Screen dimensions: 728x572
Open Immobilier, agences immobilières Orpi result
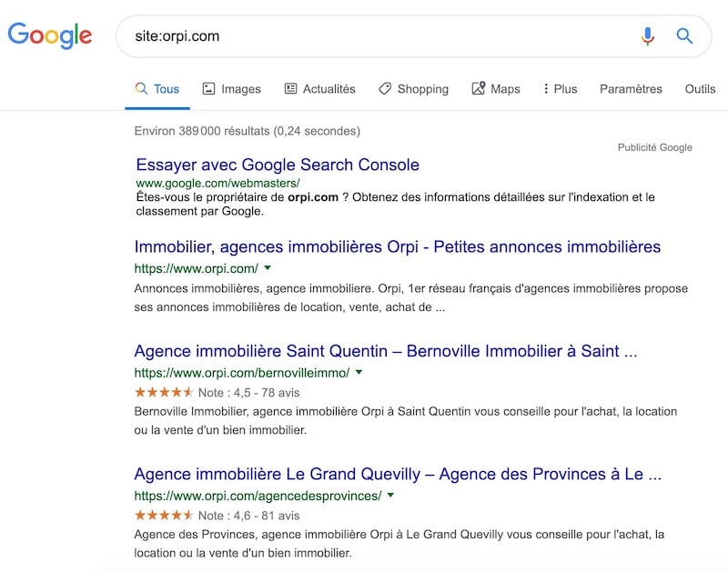[x=397, y=246]
